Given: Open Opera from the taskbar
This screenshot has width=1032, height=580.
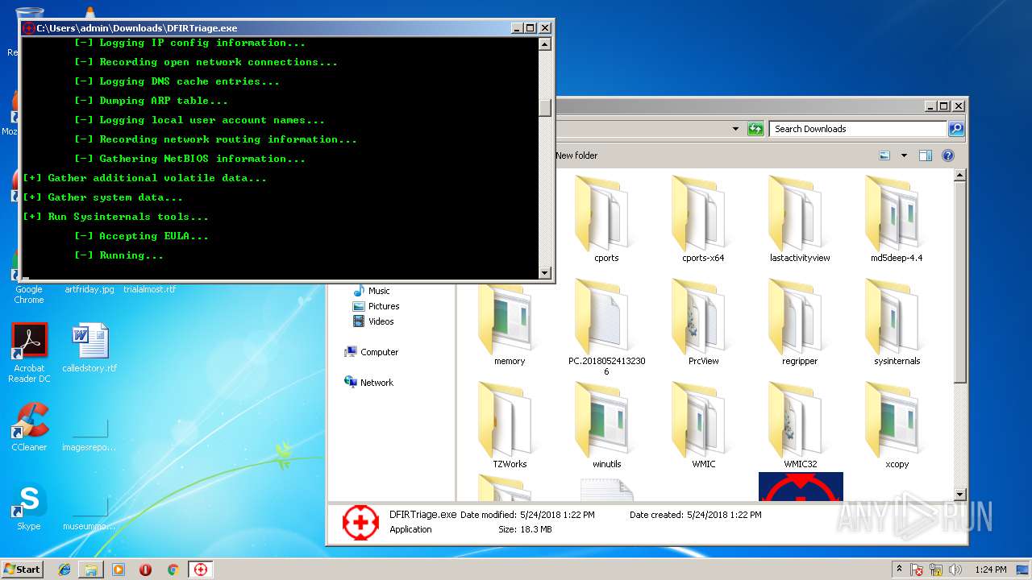Looking at the screenshot, I should pyautogui.click(x=145, y=570).
